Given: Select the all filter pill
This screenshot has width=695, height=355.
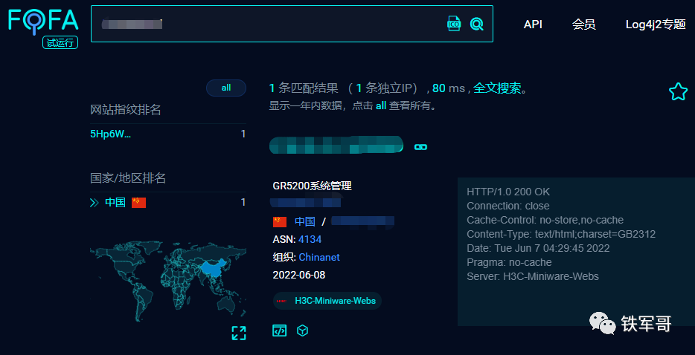Looking at the screenshot, I should [x=226, y=88].
